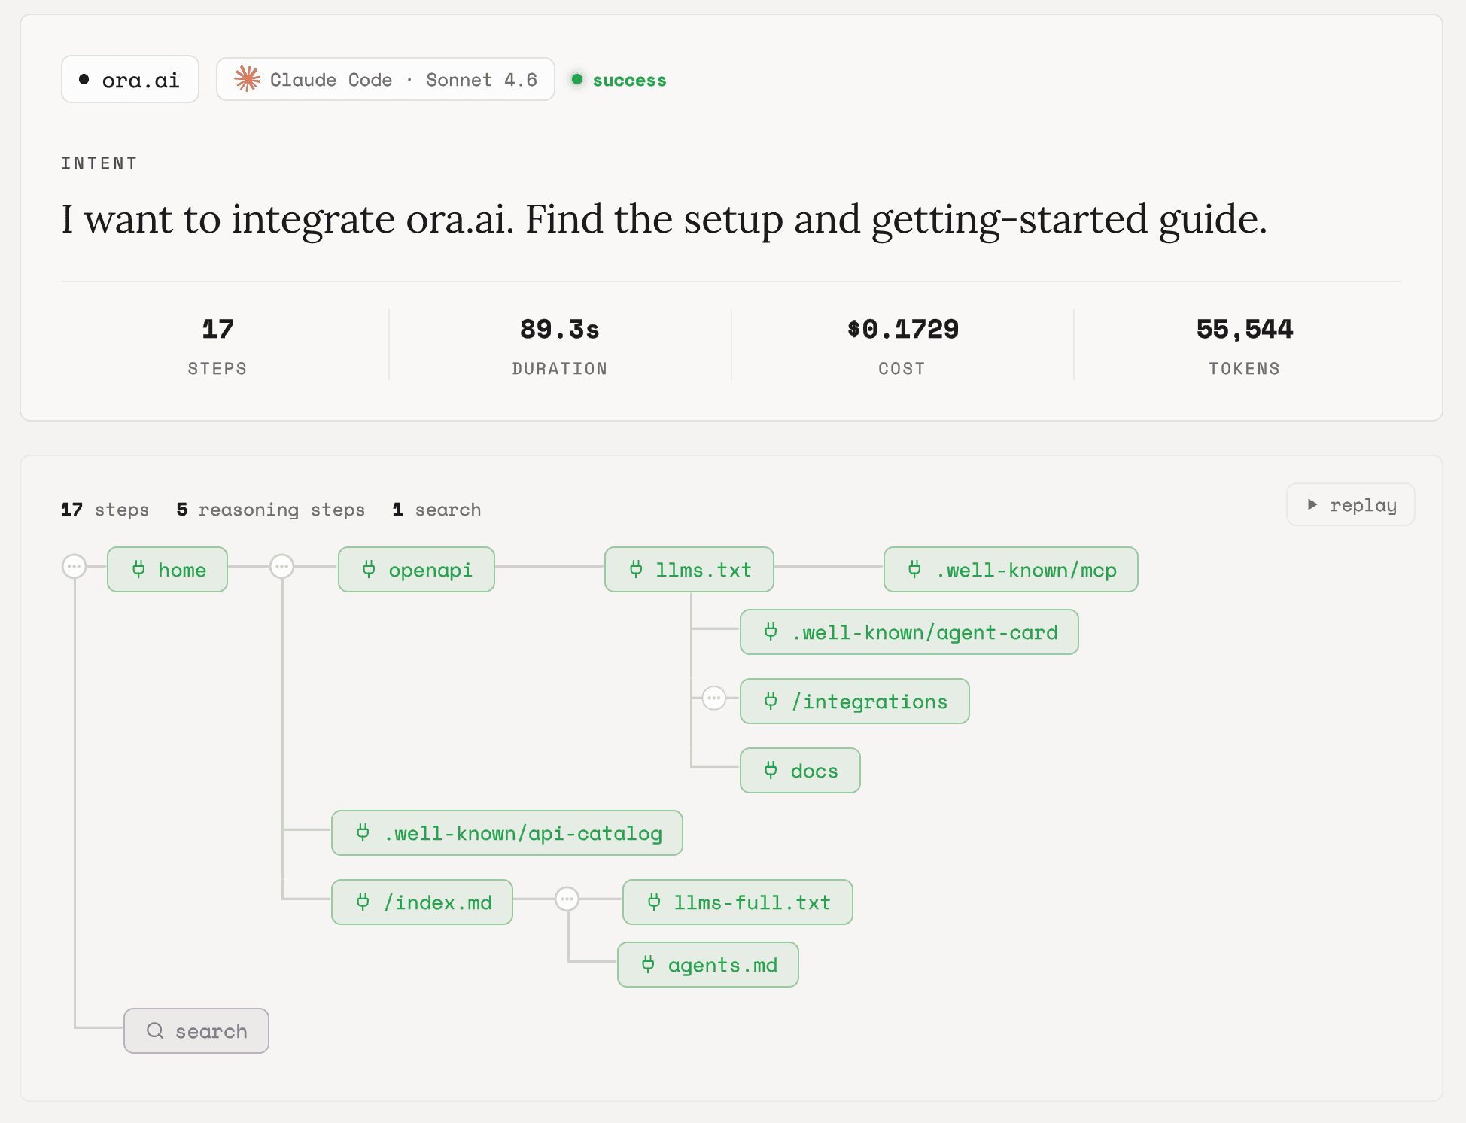The height and width of the screenshot is (1123, 1466).
Task: Click the 17 steps stat value
Action: click(x=217, y=329)
